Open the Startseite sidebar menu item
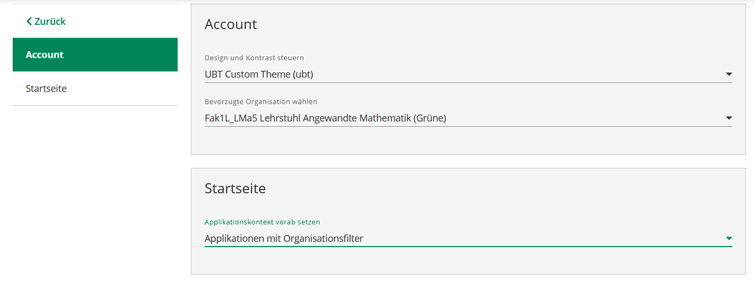755x292 pixels. click(95, 89)
